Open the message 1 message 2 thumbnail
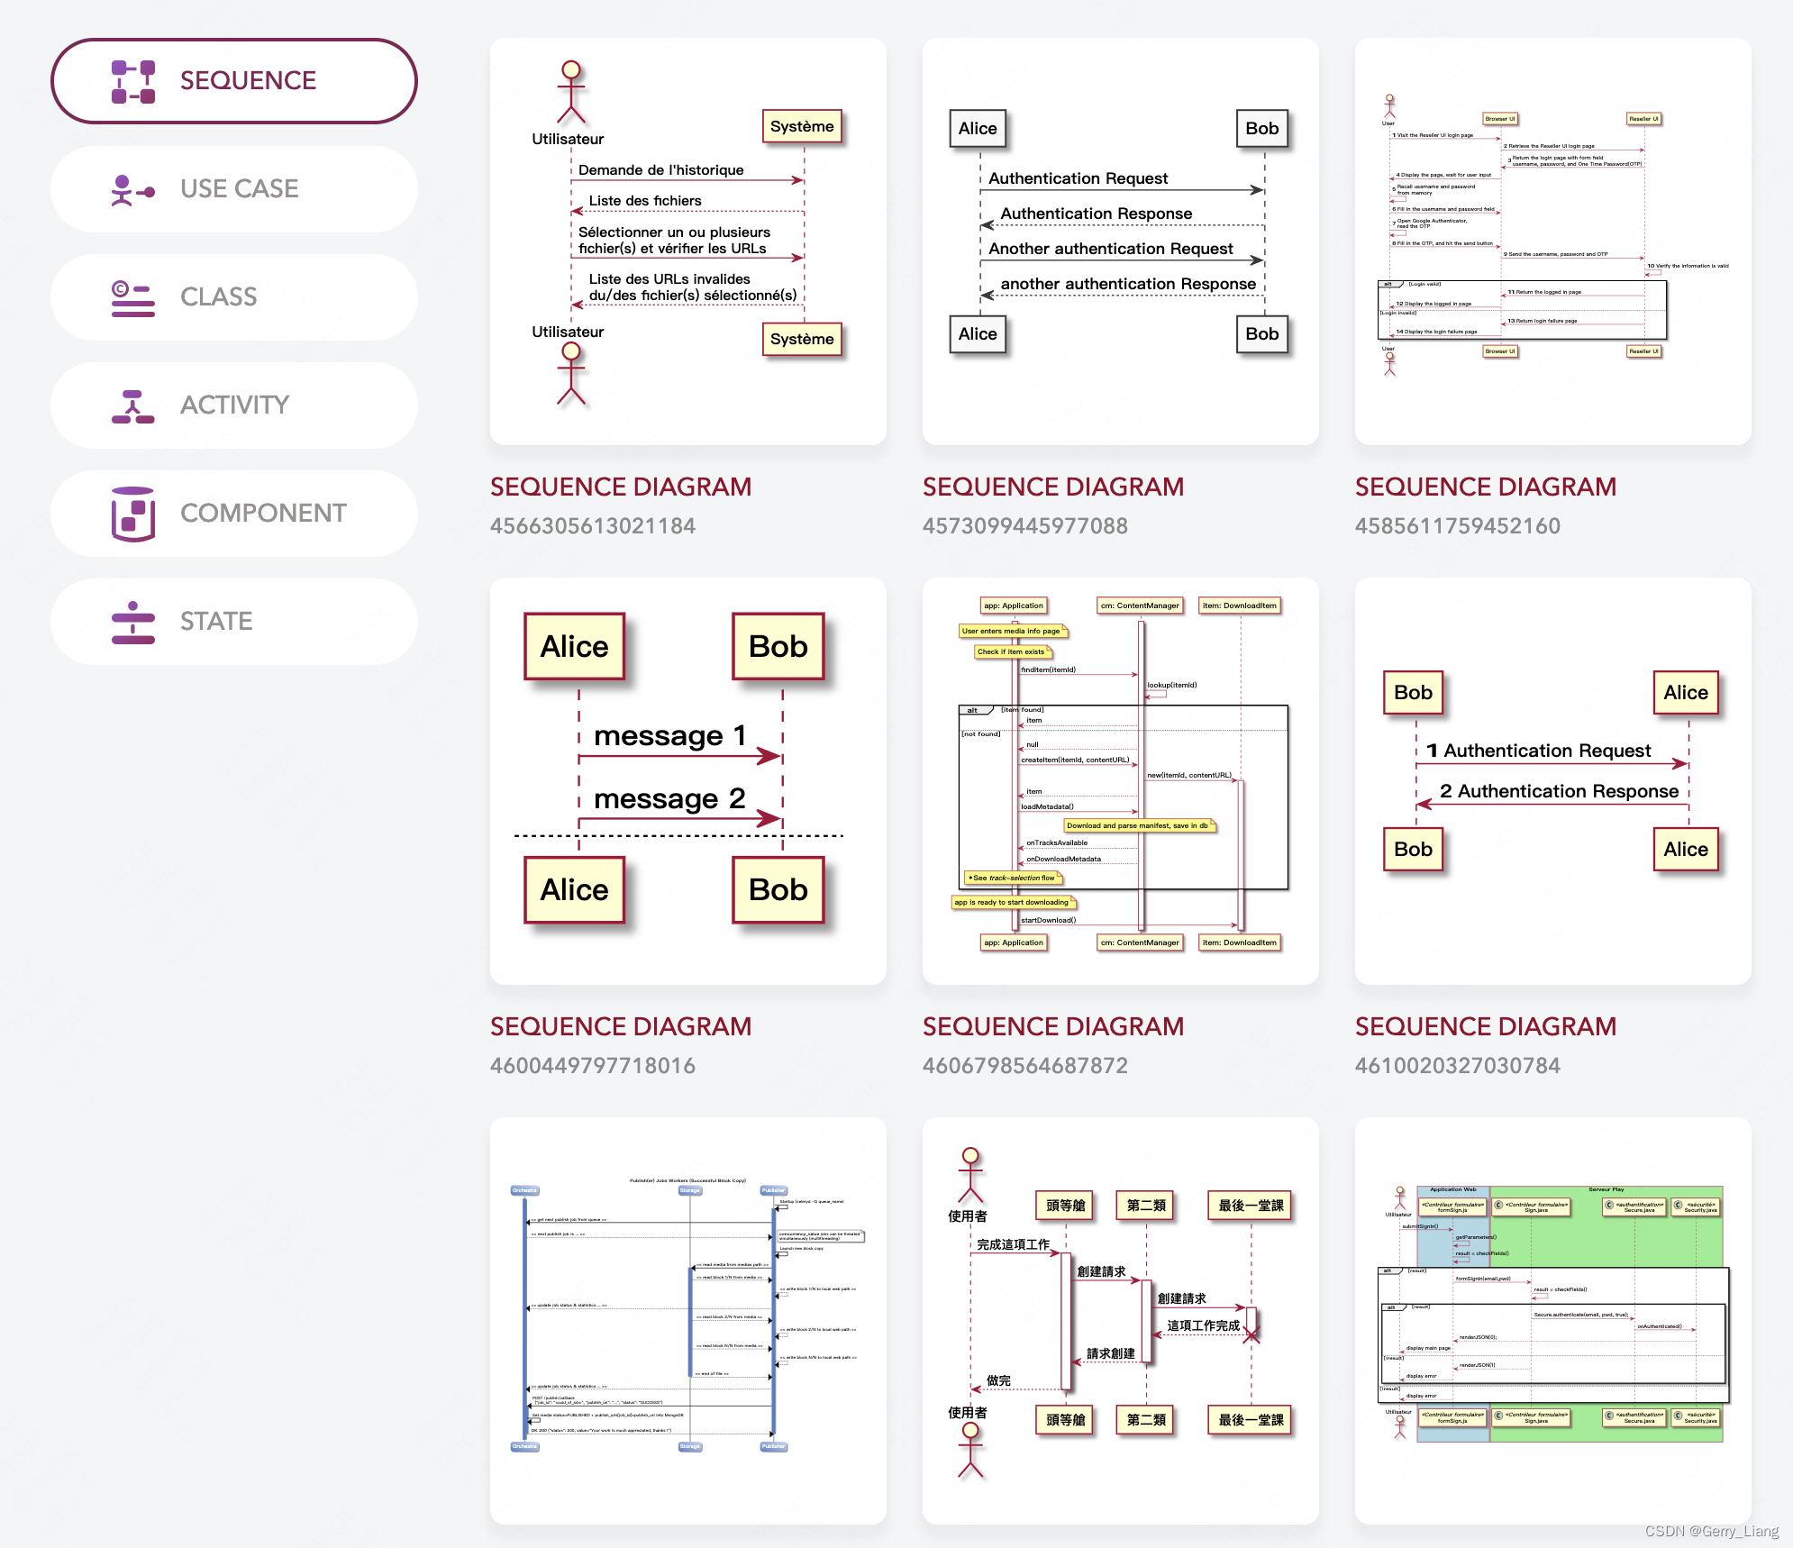Viewport: 1793px width, 1548px height. coord(687,780)
